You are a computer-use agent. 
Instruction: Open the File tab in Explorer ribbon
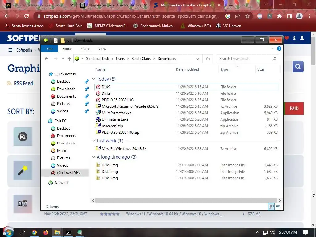49,49
